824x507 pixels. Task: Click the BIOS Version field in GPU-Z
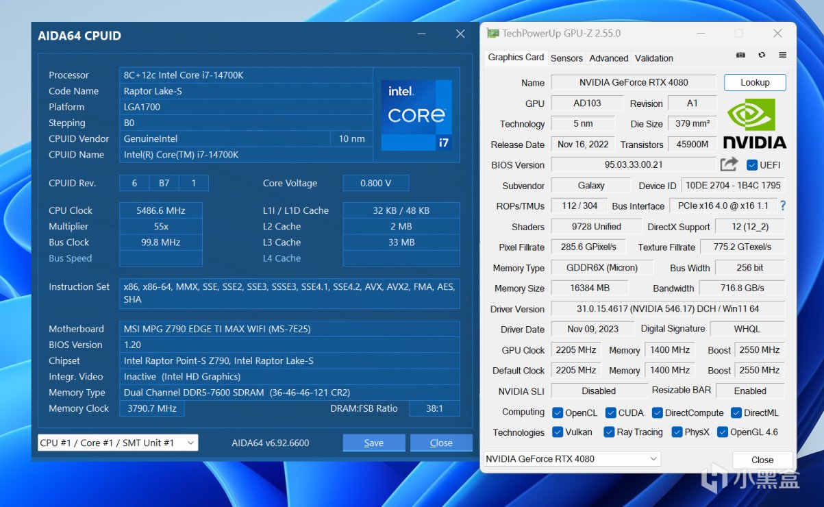pos(633,165)
